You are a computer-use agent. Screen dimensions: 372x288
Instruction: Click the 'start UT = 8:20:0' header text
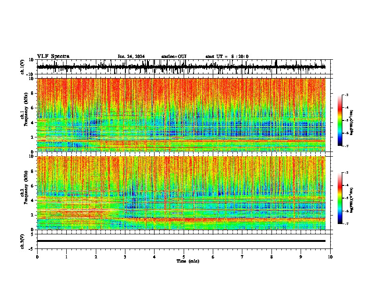coord(227,56)
